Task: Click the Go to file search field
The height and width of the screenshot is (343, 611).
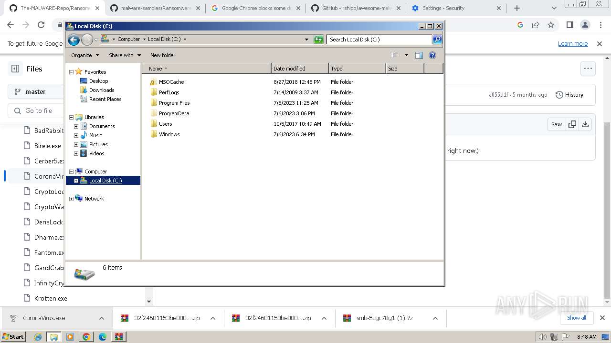Action: pos(36,111)
